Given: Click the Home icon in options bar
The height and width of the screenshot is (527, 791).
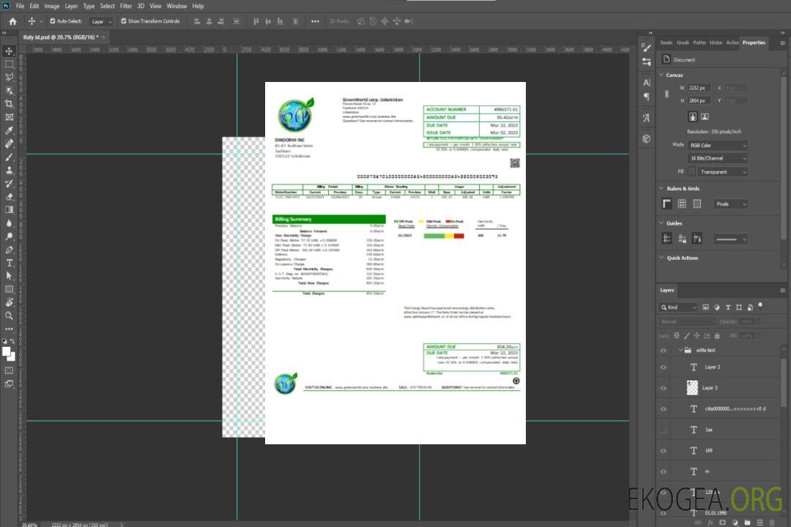Looking at the screenshot, I should (x=12, y=21).
